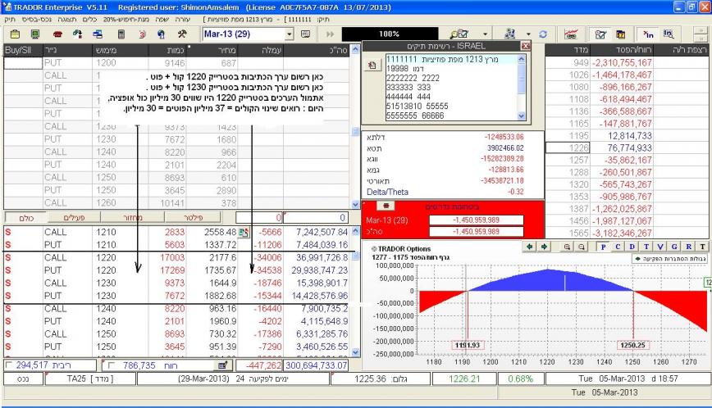712x408 pixels.
Task: Click the zoom-in magnifier above the chart
Action: 568,246
